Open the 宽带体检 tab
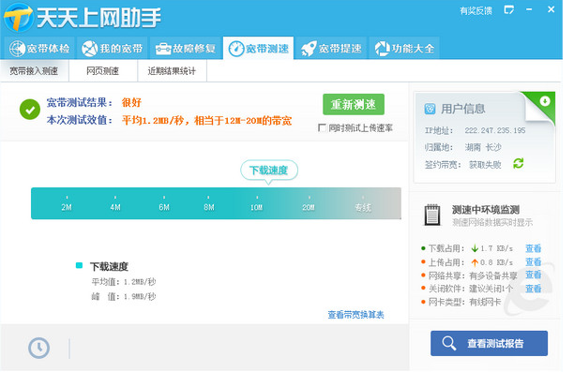Image resolution: width=574 pixels, height=372 pixels. tap(39, 49)
